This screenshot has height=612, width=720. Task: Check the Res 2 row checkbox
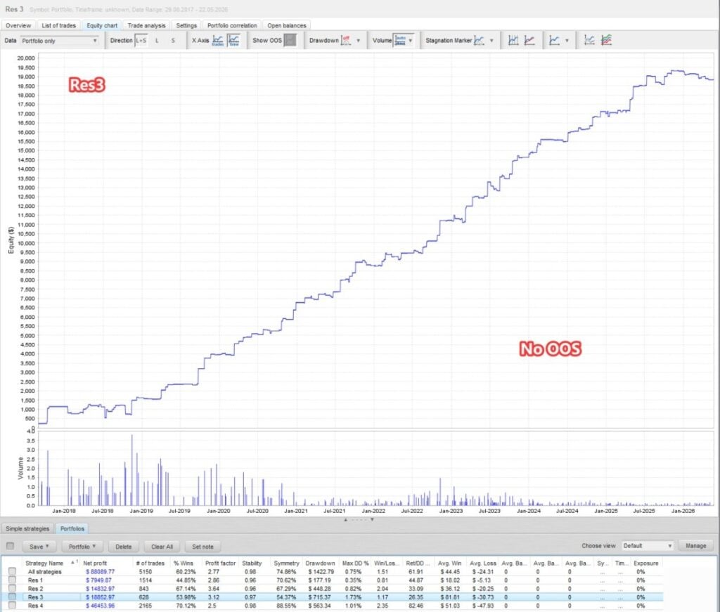(13, 589)
